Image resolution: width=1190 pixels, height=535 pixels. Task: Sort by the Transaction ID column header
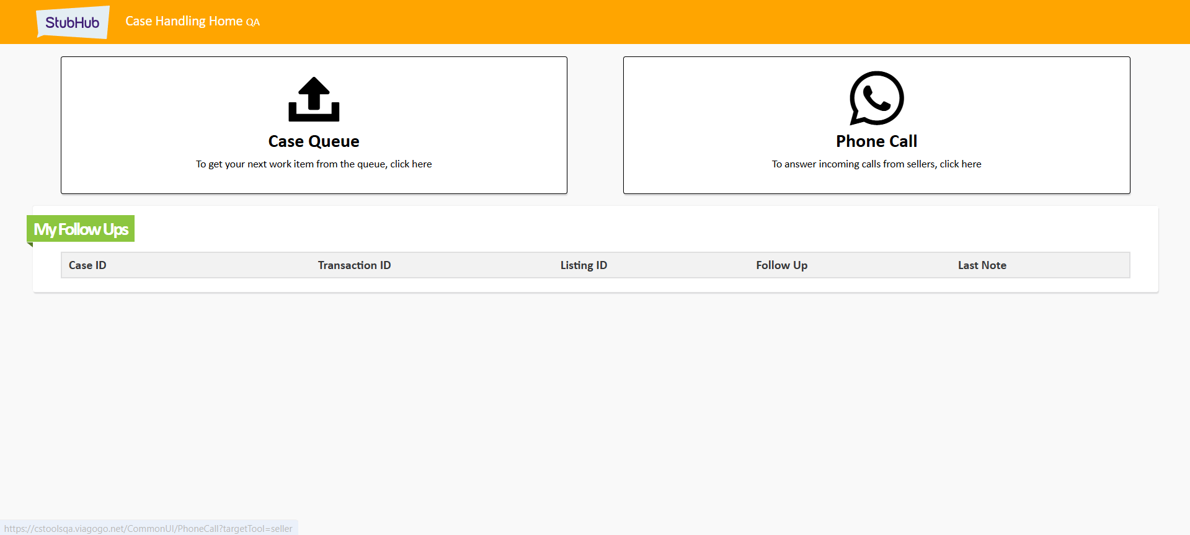pos(354,265)
